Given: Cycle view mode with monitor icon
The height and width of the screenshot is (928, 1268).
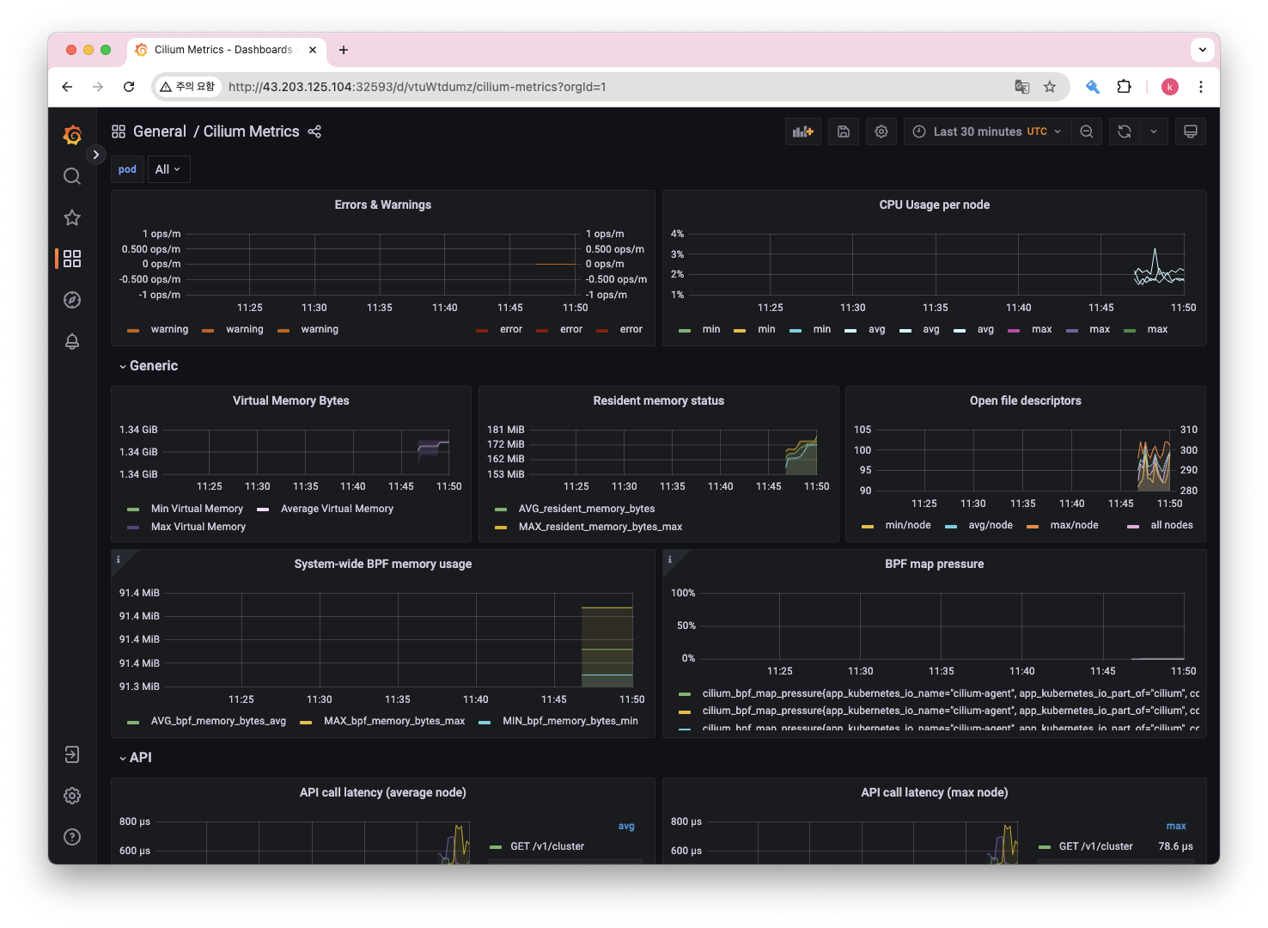Looking at the screenshot, I should tap(1191, 131).
